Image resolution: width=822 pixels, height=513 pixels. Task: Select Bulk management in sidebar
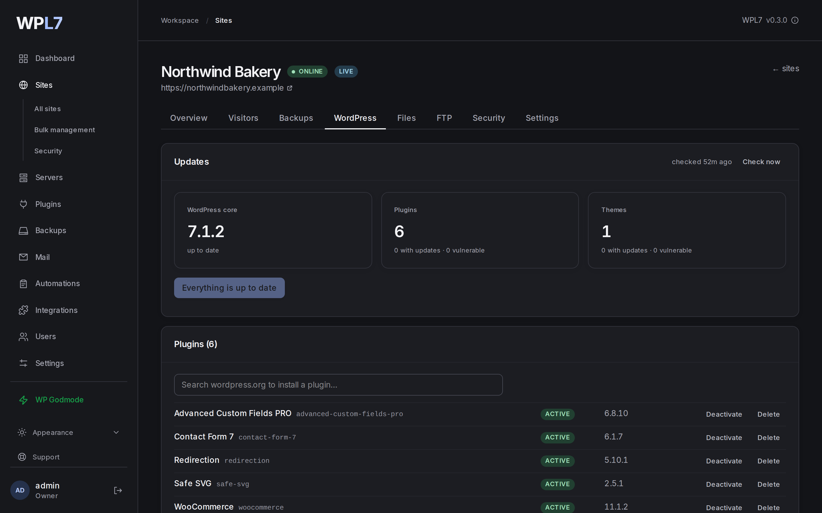(65, 130)
